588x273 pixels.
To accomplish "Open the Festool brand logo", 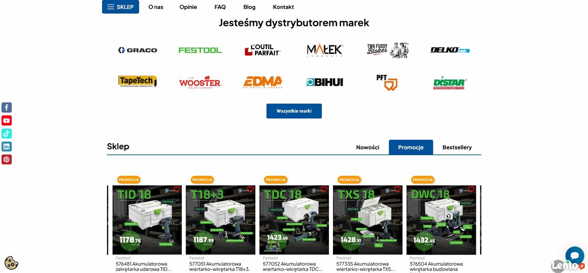I will [200, 50].
